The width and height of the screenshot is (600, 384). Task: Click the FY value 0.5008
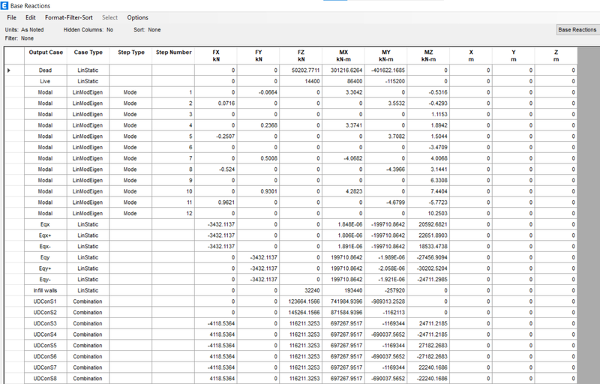coord(258,158)
